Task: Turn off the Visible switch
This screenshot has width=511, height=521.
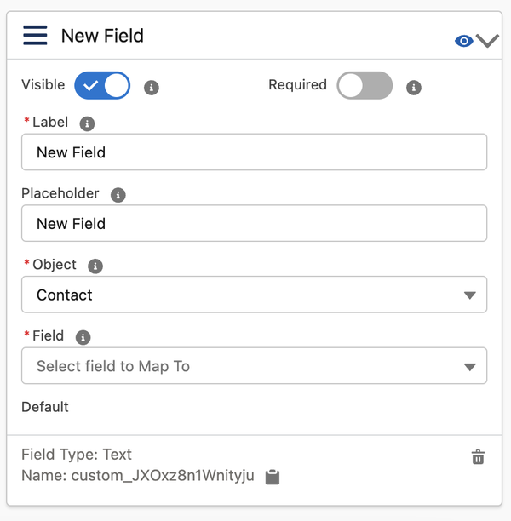Action: point(102,85)
